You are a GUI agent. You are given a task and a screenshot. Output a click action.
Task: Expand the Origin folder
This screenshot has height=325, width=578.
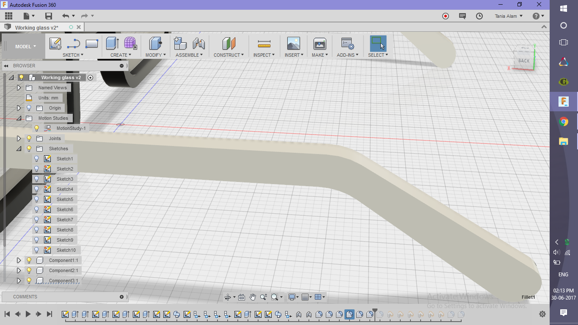click(19, 108)
